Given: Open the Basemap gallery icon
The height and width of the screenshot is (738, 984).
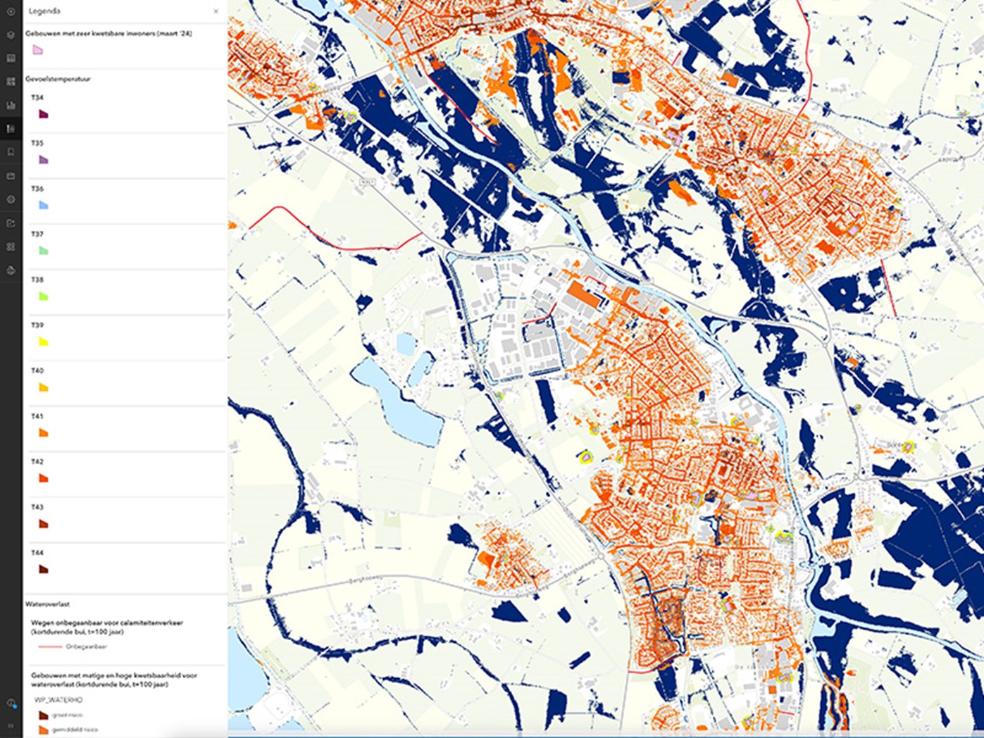Looking at the screenshot, I should point(11,82).
